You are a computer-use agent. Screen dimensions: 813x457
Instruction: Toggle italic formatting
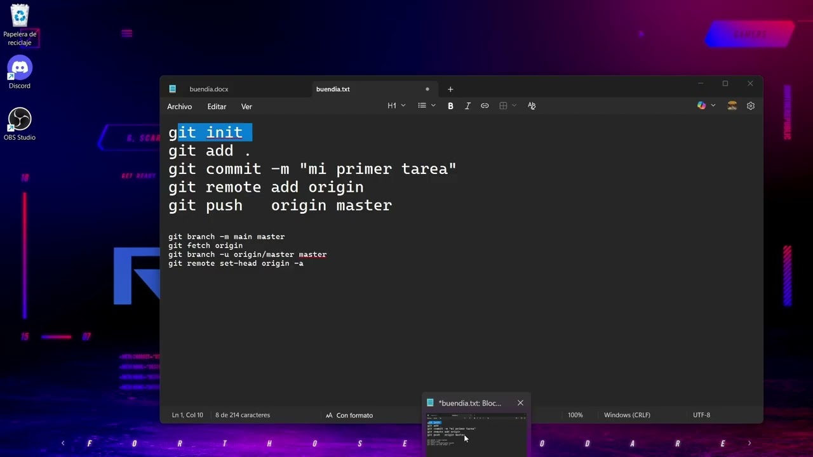click(x=467, y=106)
